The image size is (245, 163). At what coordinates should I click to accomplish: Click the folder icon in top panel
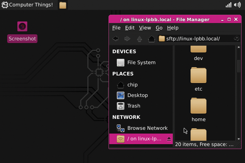62,5
